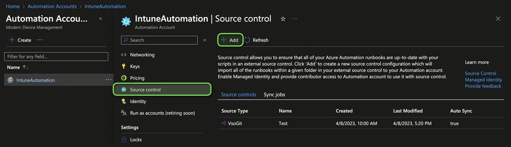This screenshot has width=511, height=147.
Task: Click the Auto Sync column header
Action: coord(461,111)
